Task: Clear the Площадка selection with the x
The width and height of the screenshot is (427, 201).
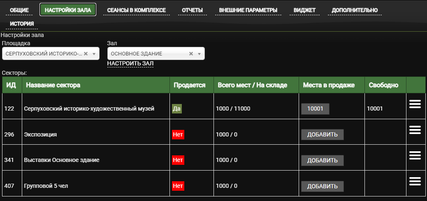Action: point(86,54)
